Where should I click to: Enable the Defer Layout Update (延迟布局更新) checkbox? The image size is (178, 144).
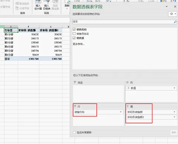(74, 132)
